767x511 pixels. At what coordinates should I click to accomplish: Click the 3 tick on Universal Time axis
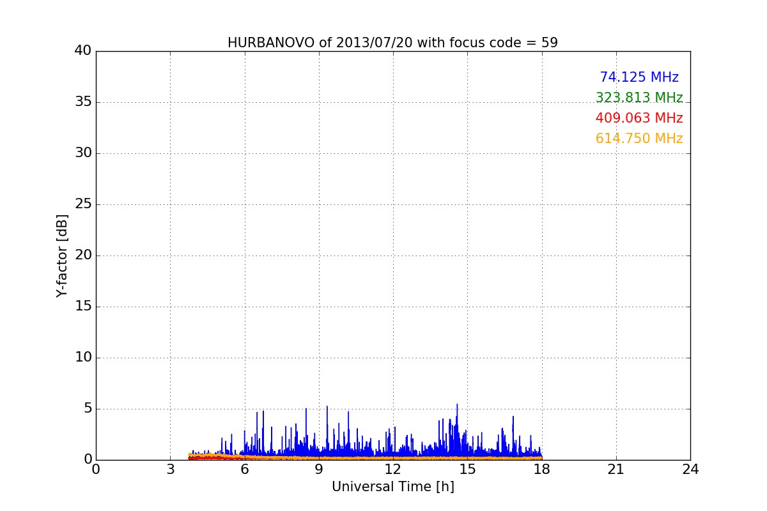point(170,469)
